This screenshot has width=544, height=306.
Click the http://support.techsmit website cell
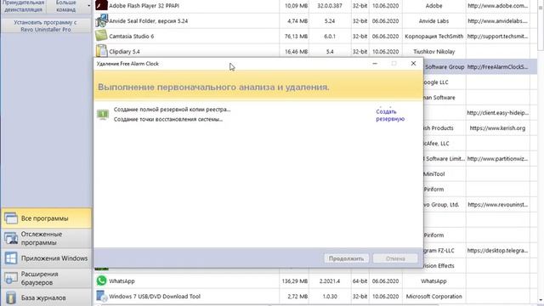[x=497, y=36]
